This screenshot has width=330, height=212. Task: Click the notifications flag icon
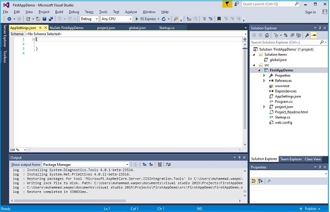pos(227,4)
